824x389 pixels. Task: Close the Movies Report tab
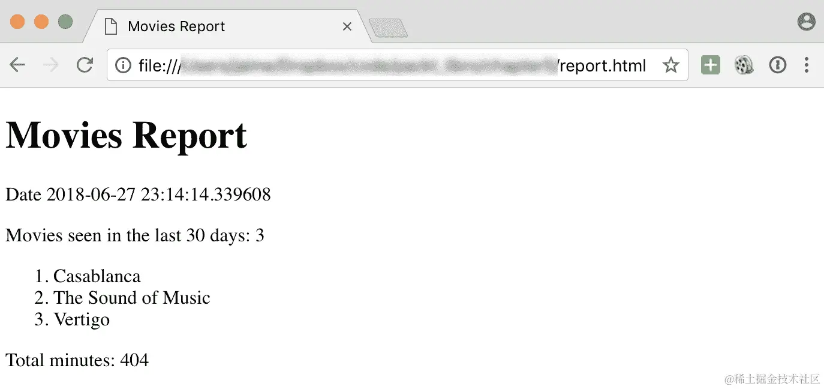click(347, 26)
